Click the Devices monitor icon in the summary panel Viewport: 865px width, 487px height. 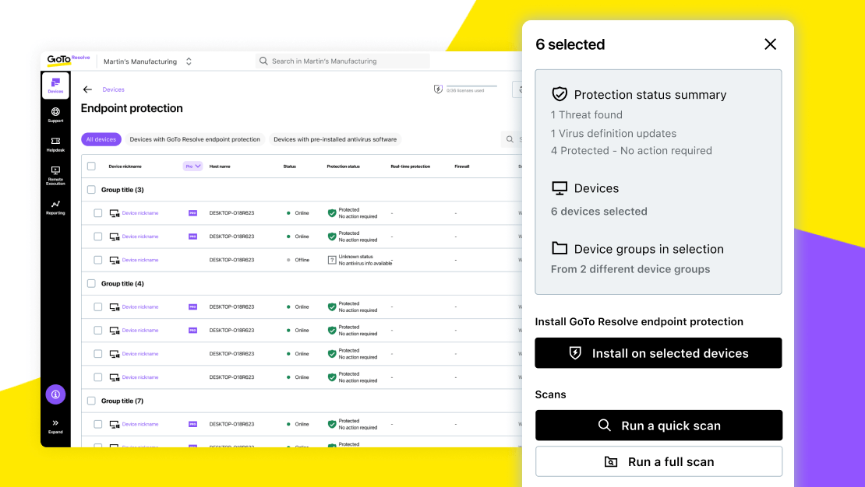point(560,187)
